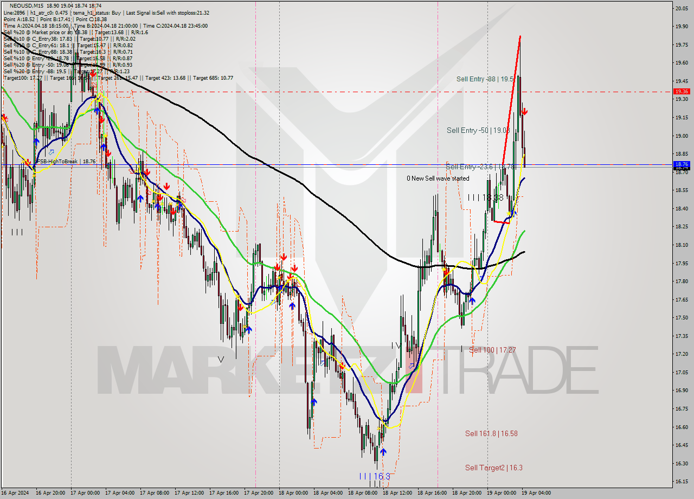
Task: Select the '18 Apr 00:00' time label
Action: (293, 493)
